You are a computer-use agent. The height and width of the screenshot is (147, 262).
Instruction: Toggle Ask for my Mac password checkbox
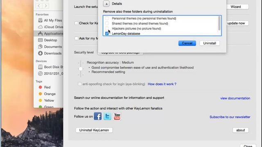pyautogui.click(x=77, y=38)
